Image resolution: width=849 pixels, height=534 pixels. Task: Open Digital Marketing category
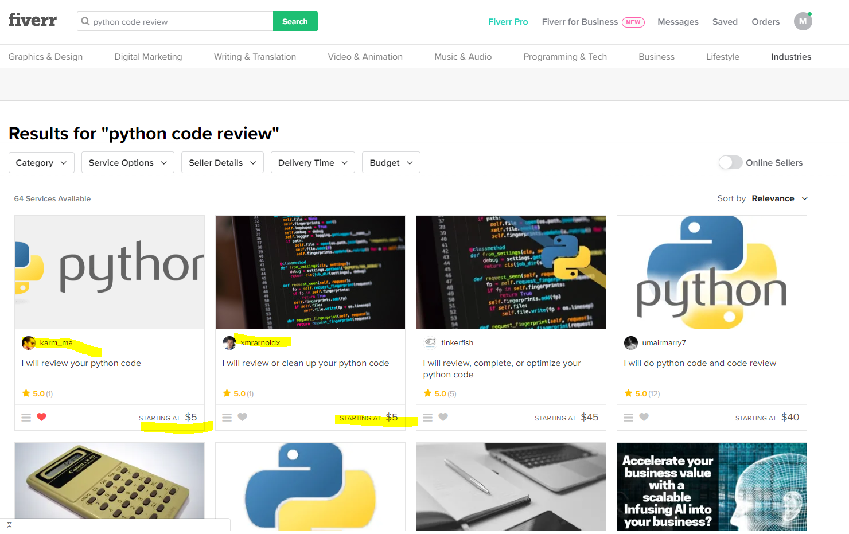point(148,57)
